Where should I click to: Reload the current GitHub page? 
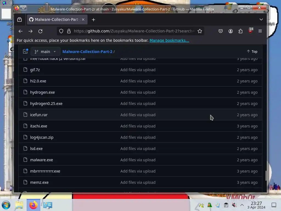point(40,31)
